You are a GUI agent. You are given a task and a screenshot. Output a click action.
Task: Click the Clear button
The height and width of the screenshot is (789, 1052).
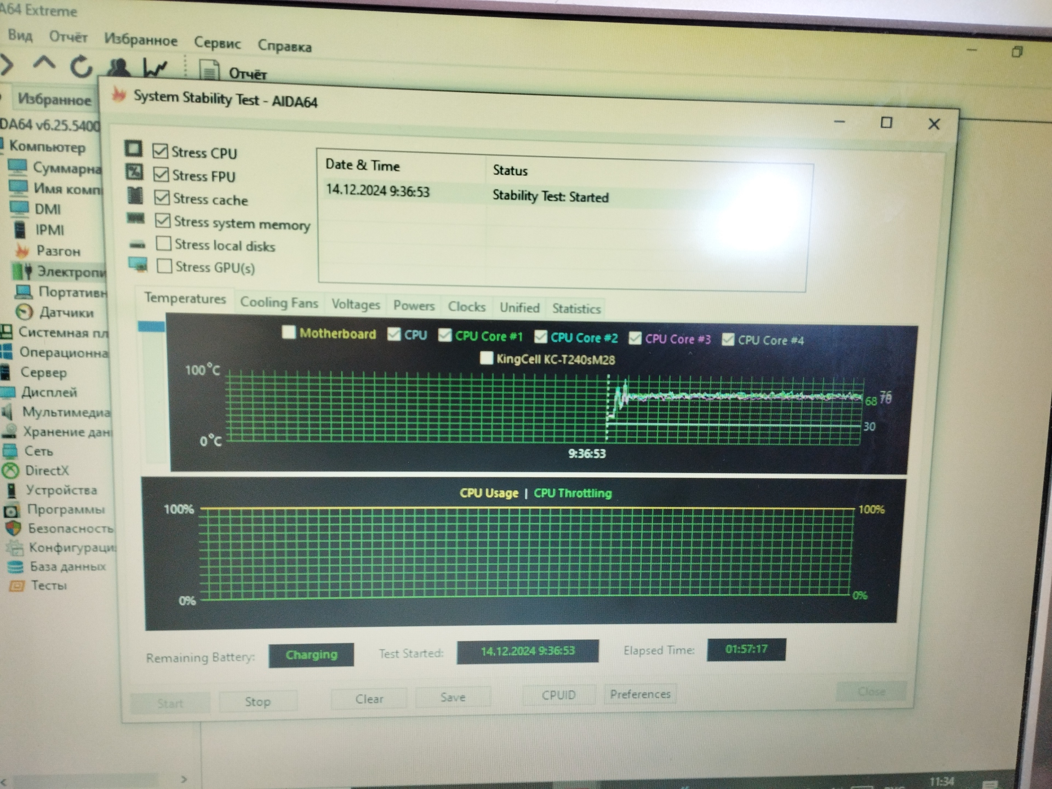[x=369, y=699]
